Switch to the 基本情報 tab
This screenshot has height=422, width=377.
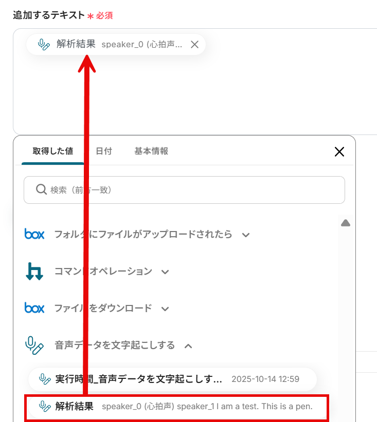pos(151,151)
